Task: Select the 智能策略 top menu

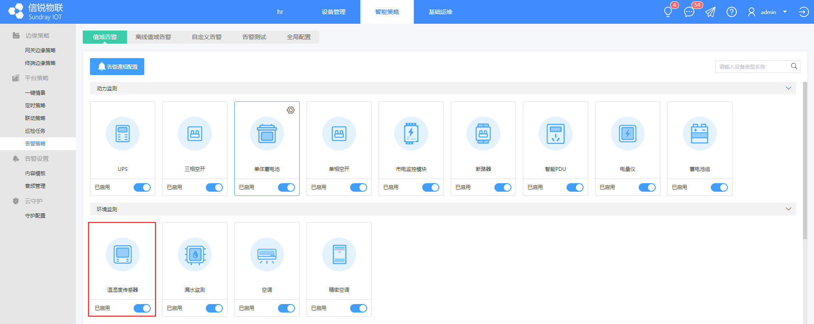Action: click(x=387, y=12)
